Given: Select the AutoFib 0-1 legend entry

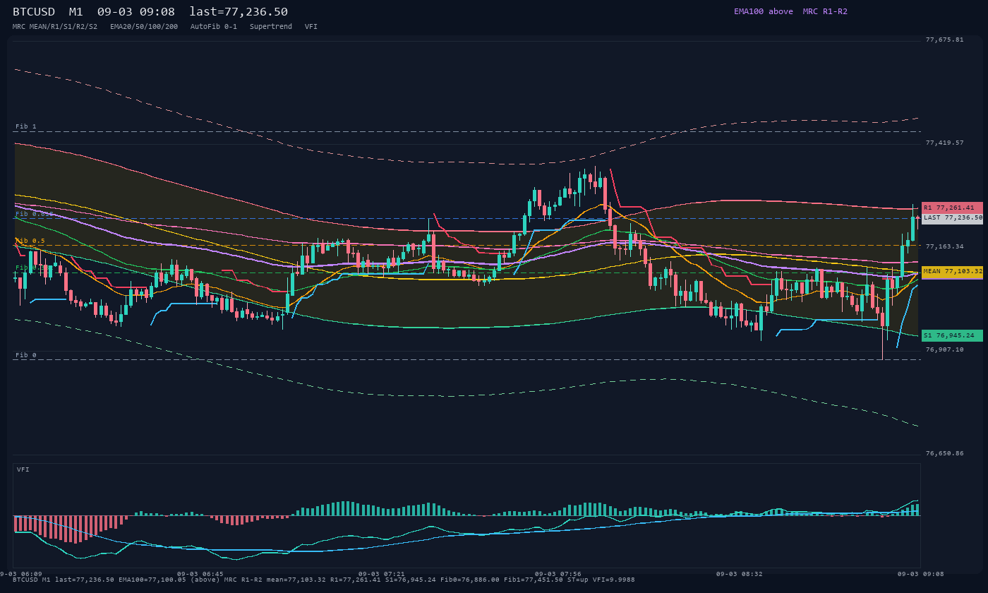Looking at the screenshot, I should click(214, 26).
